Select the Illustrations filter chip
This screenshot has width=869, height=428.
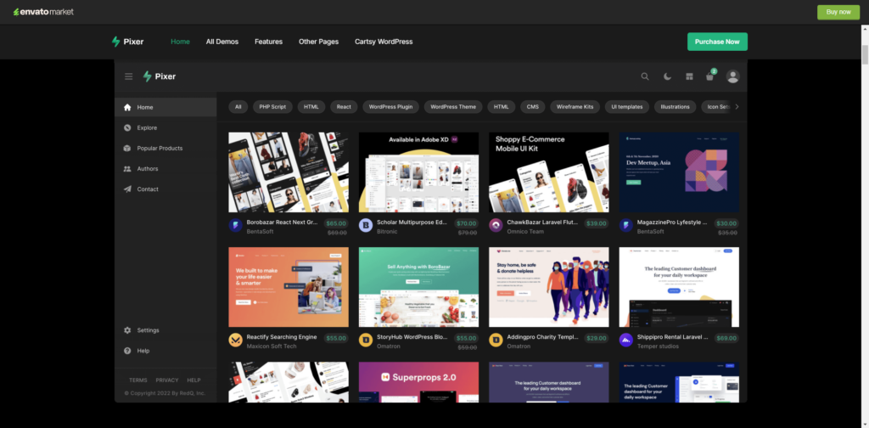(675, 107)
